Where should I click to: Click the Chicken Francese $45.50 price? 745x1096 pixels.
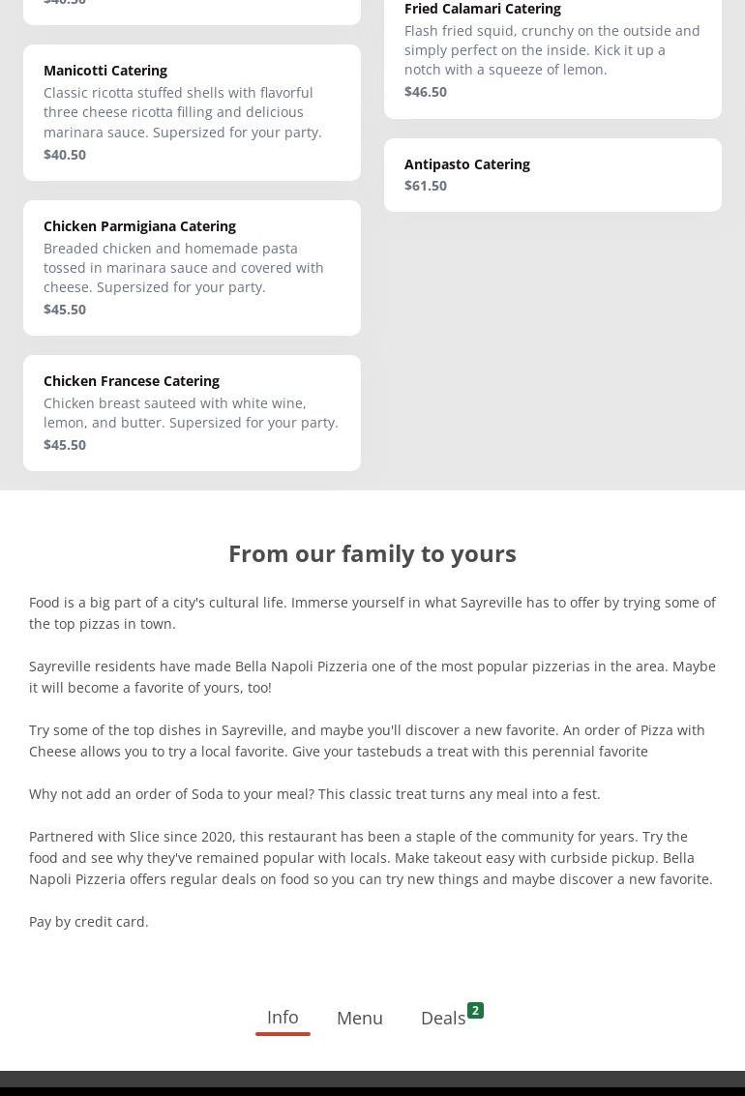pos(65,445)
